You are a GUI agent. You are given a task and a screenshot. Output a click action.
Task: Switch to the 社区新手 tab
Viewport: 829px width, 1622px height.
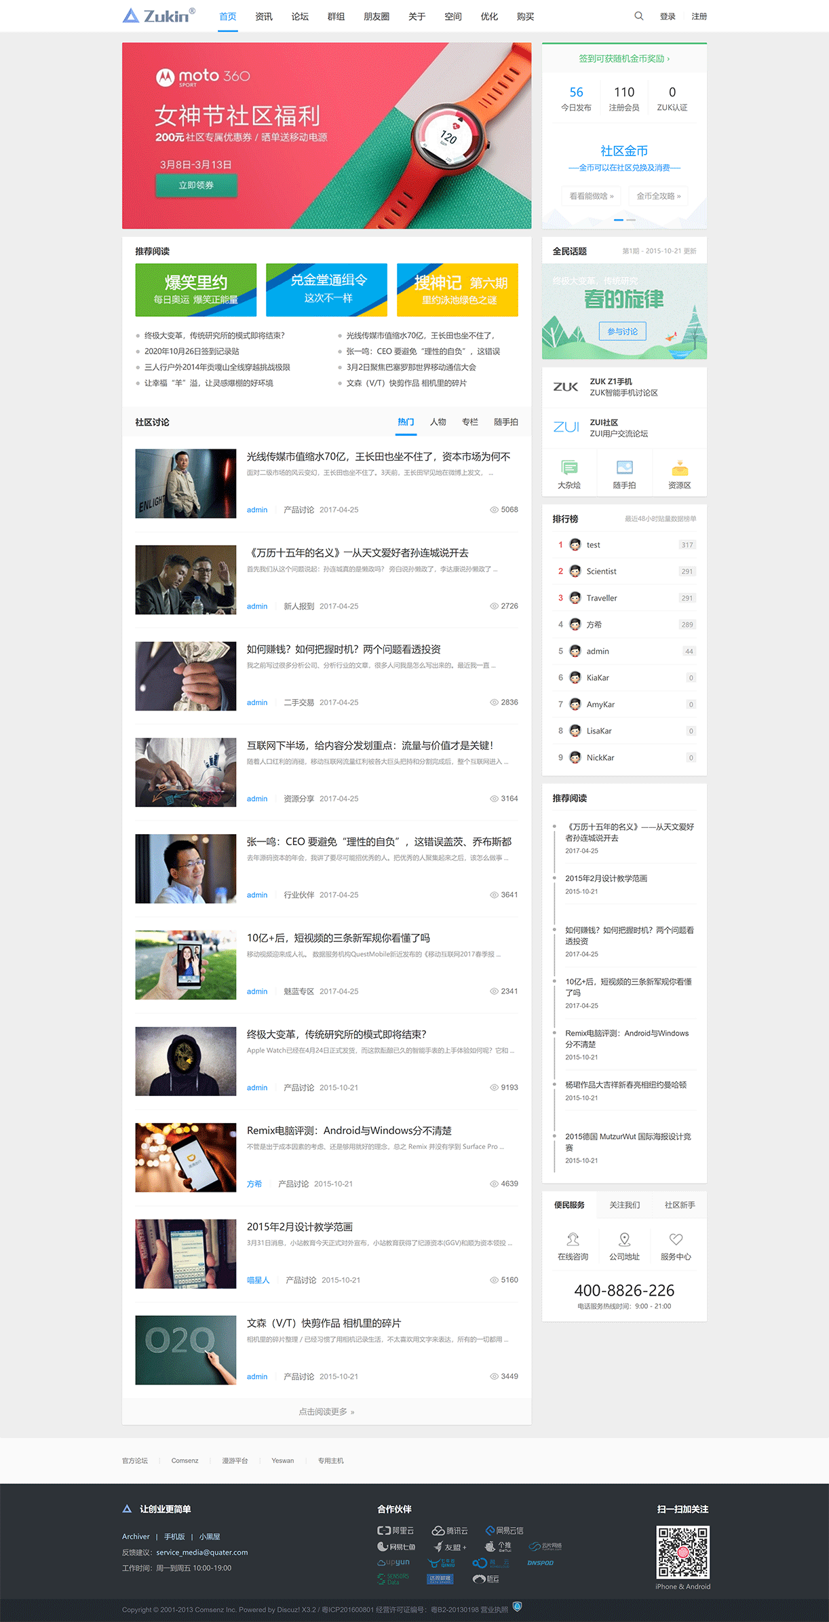click(x=680, y=1205)
